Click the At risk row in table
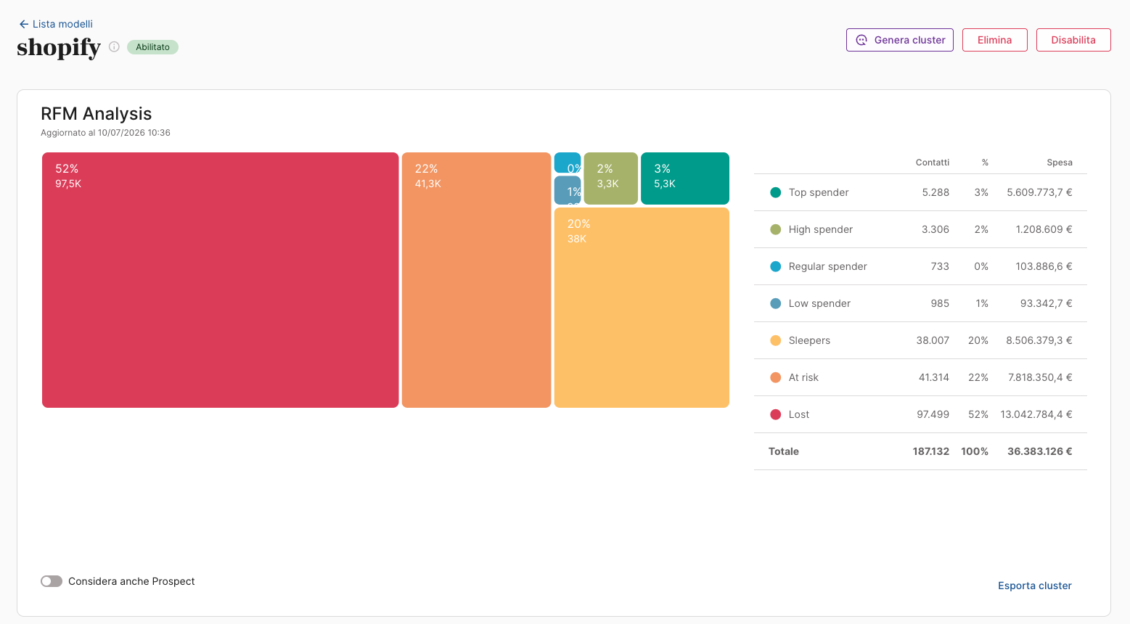1130x624 pixels. 920,377
